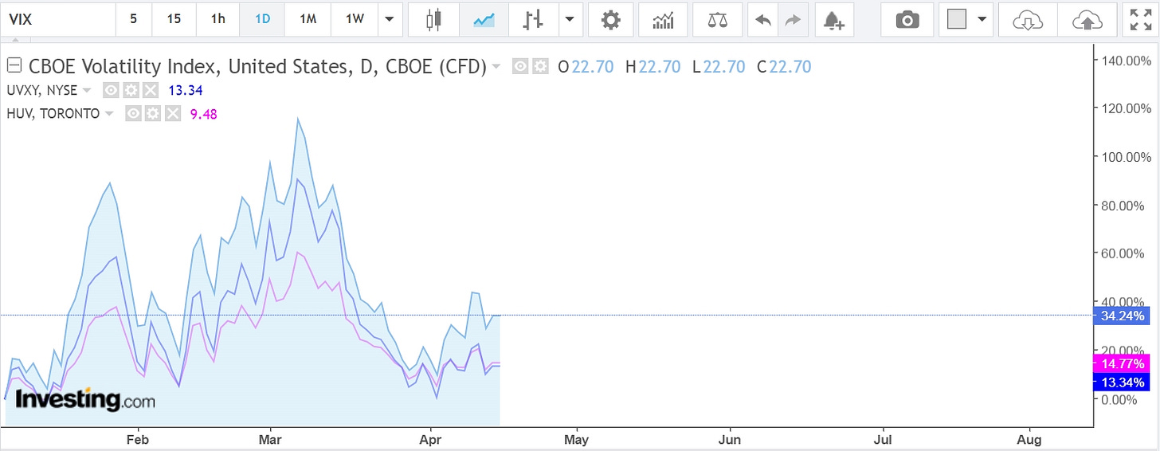Screen dimensions: 1160x451
Task: Open dropdown arrow beside HUV, TORONTO label
Action: coord(108,114)
